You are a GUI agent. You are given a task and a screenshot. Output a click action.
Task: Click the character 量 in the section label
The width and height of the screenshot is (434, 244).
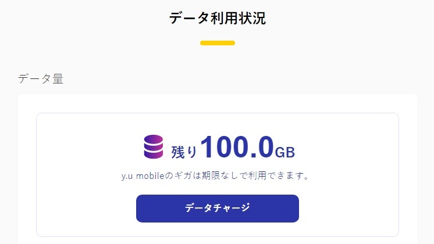tap(58, 79)
